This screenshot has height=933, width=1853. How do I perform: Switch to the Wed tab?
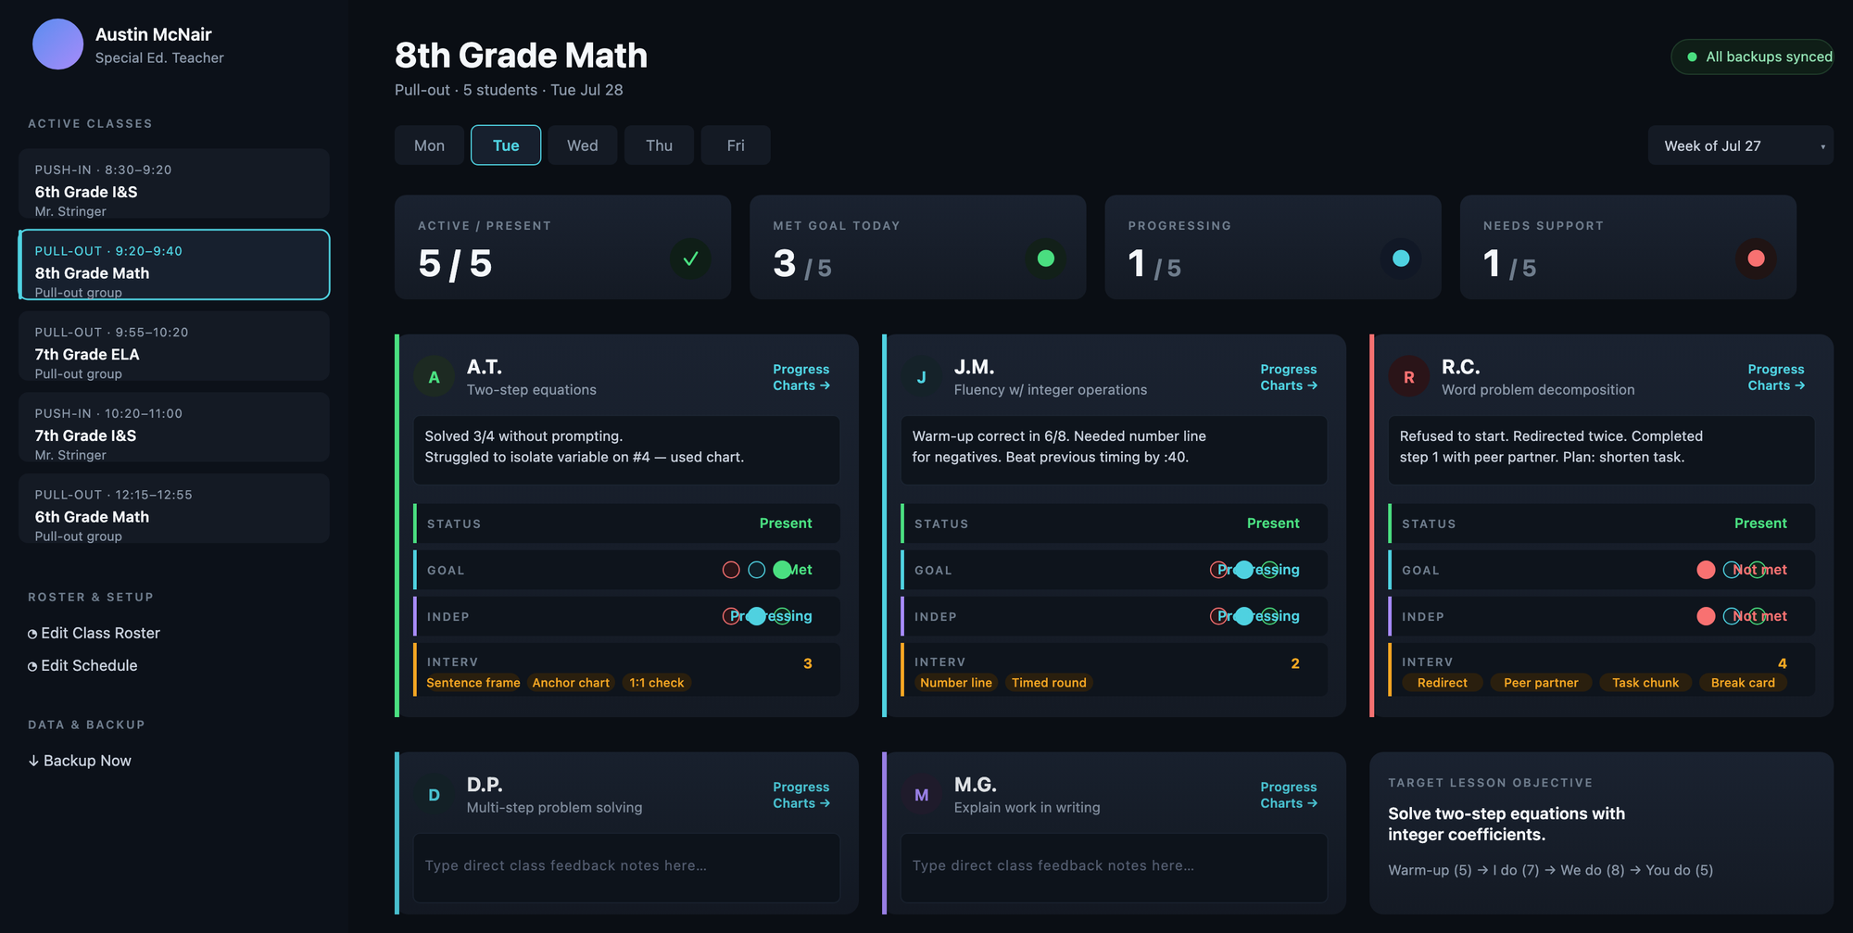coord(583,145)
